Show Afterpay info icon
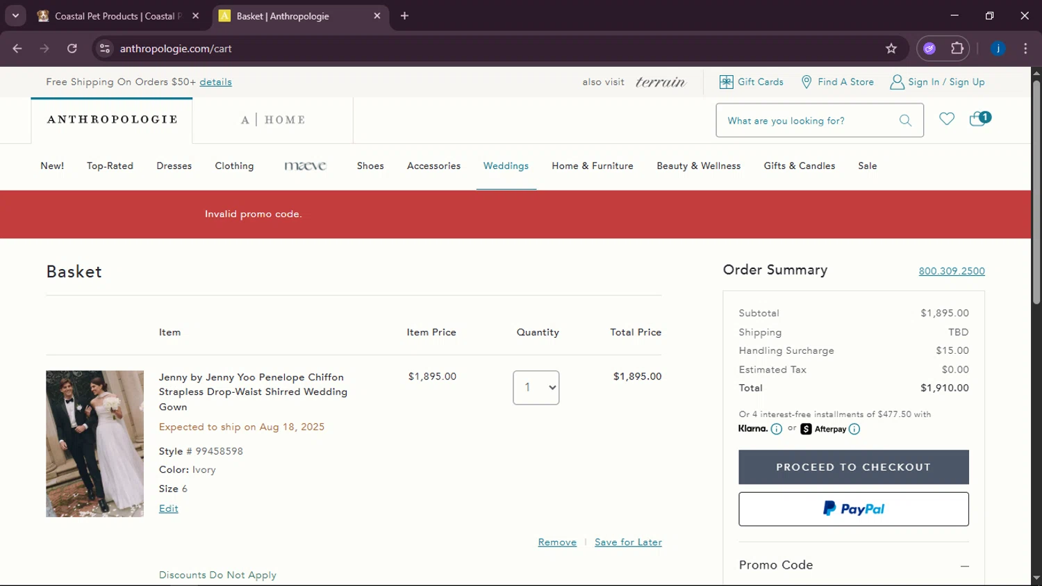The width and height of the screenshot is (1042, 586). (x=854, y=429)
